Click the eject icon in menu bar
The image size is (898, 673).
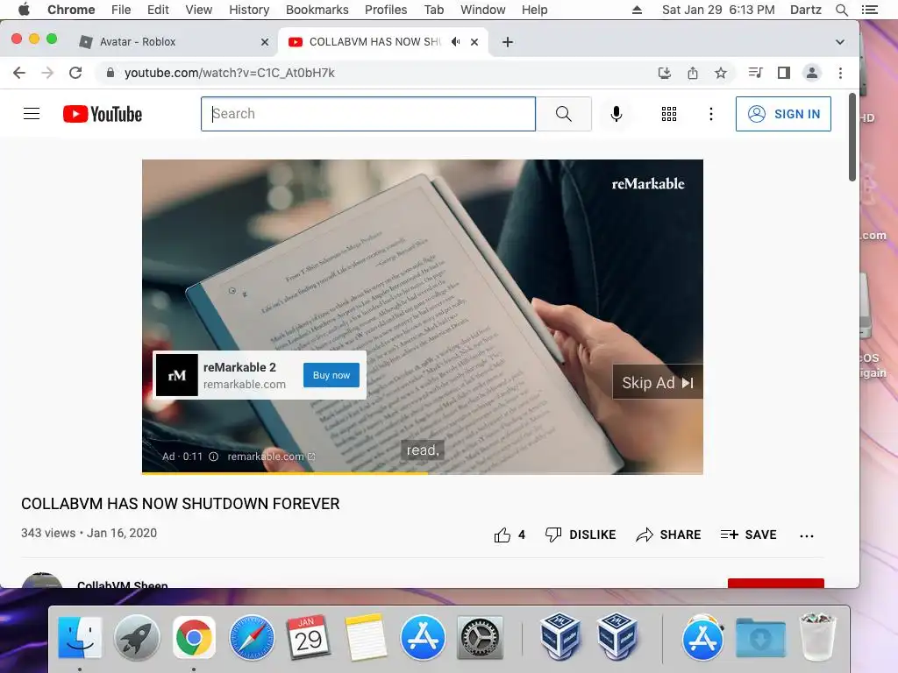coord(637,10)
